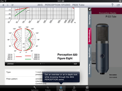Viewport: 122px width, 91px height.
Task: Go back with the left arrow
Action: [3, 5]
